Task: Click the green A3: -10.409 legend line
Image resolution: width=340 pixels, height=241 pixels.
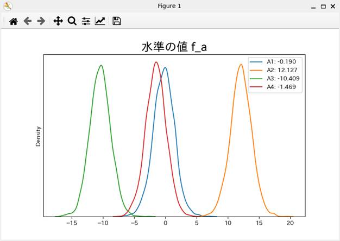Action: coord(256,78)
